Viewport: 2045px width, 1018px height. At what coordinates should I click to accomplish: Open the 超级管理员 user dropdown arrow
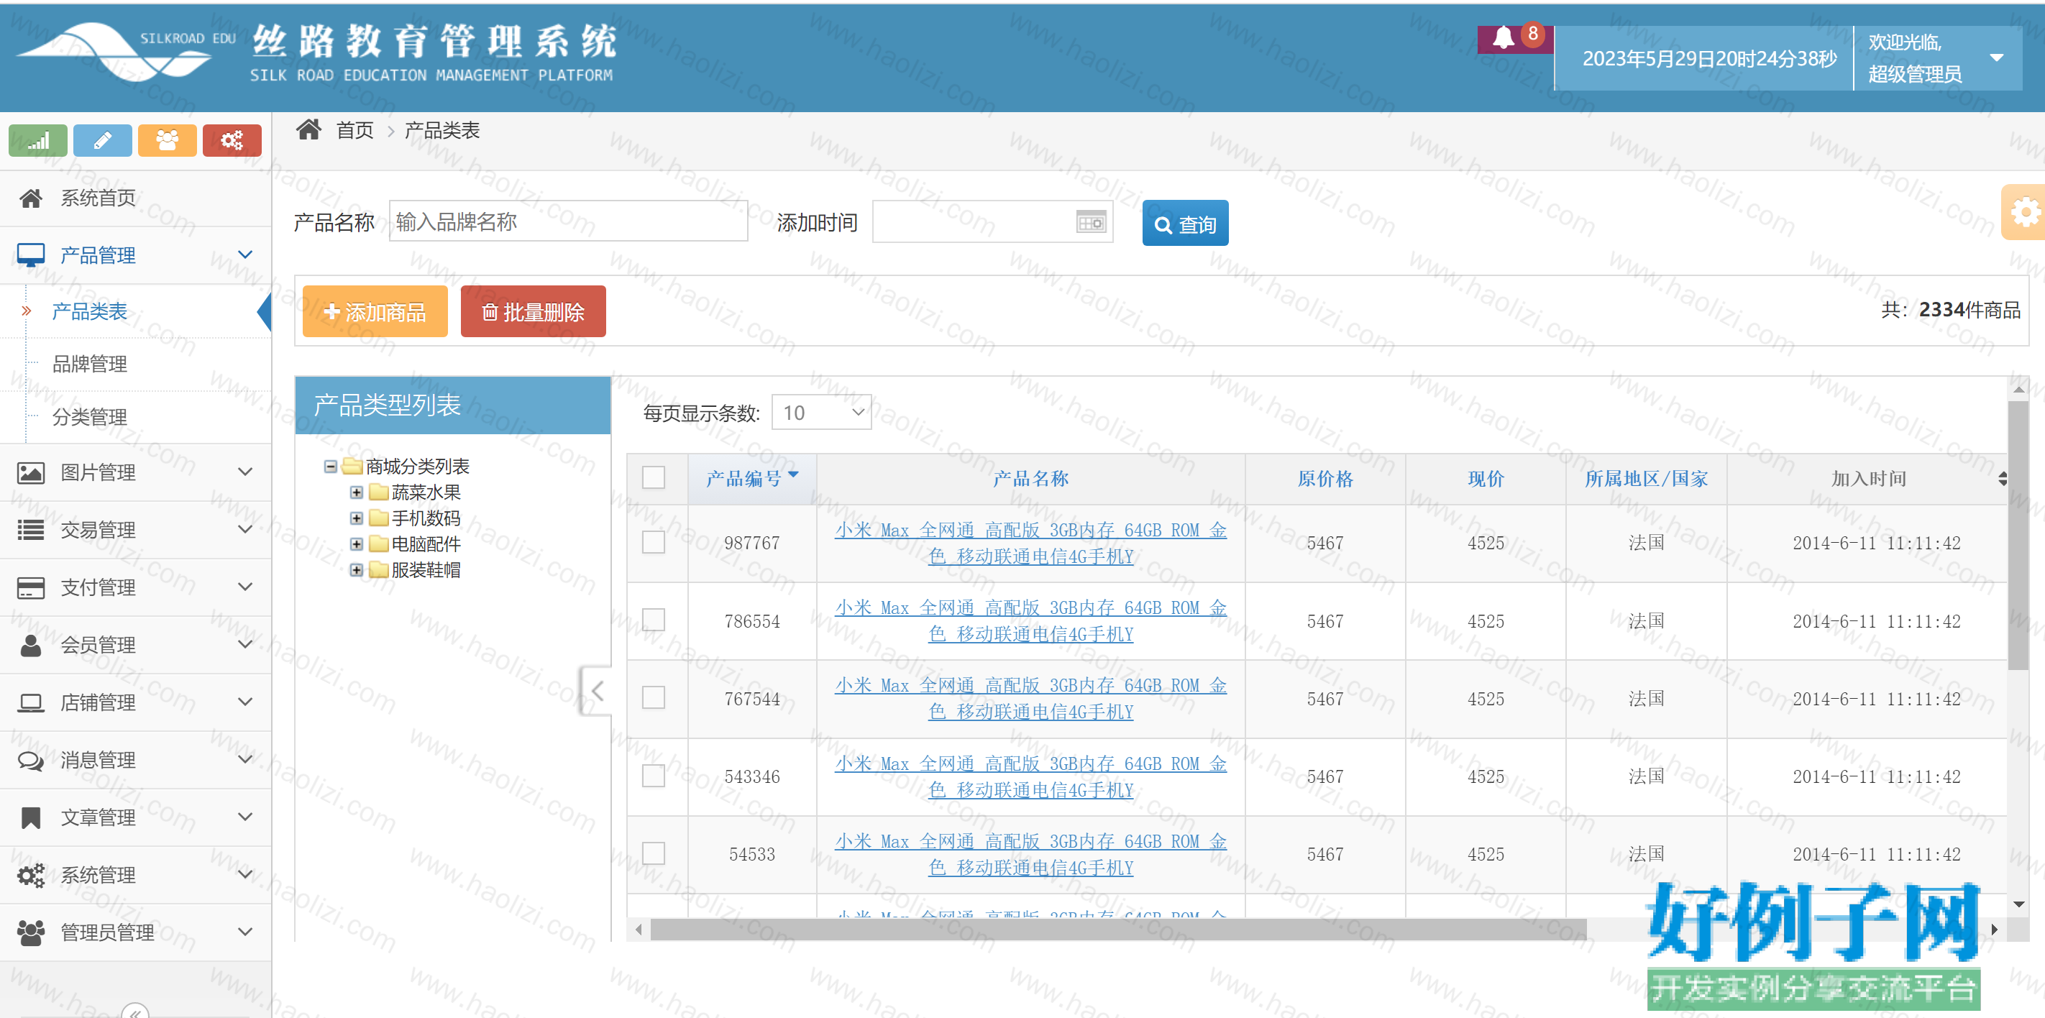(x=1997, y=58)
